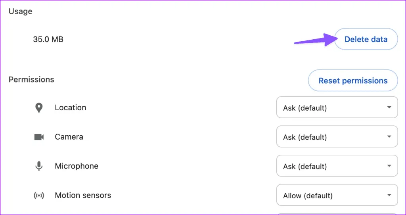The image size is (406, 215).
Task: Open the Location permission dropdown
Action: click(x=337, y=107)
